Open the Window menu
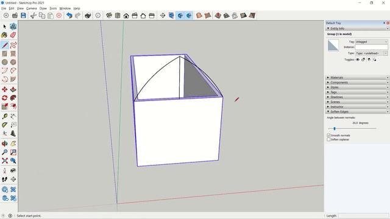The width and height of the screenshot is (390, 219). (x=65, y=9)
